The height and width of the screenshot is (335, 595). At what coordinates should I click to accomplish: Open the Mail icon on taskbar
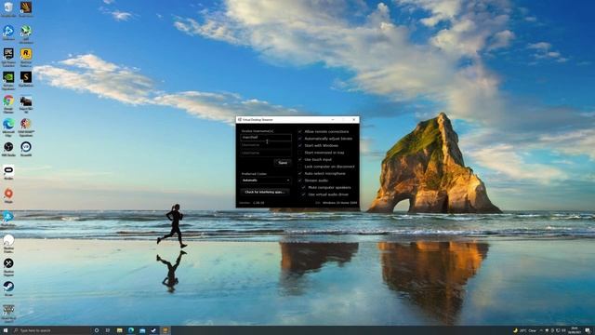pos(142,330)
